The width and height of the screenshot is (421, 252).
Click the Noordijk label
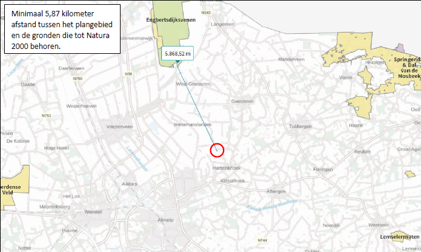pyautogui.click(x=331, y=225)
